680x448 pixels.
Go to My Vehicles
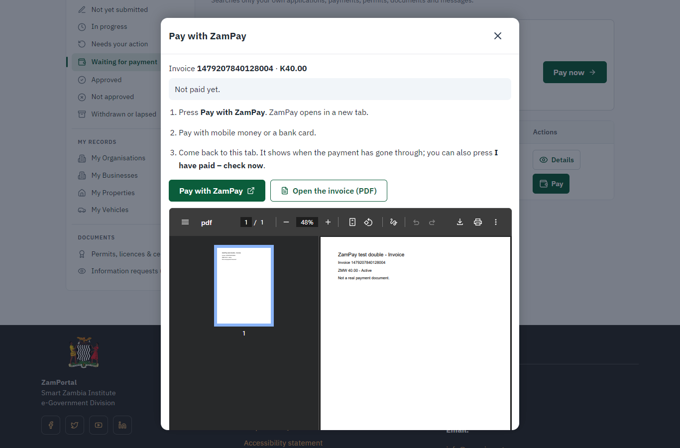110,210
